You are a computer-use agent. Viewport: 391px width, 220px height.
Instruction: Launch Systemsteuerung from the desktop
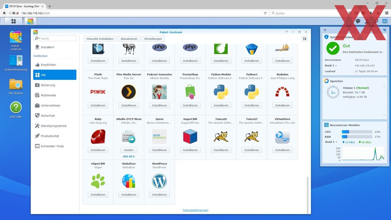(x=16, y=63)
